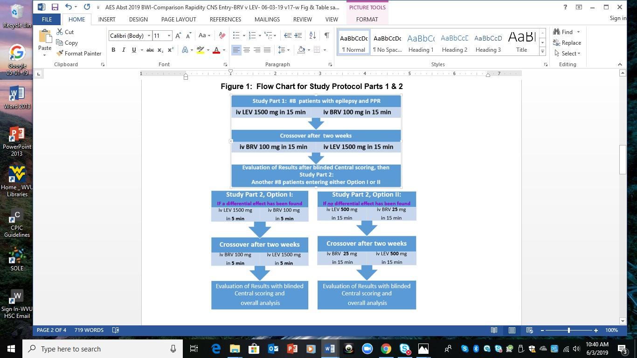Toggle Bold formatting

[x=113, y=50]
